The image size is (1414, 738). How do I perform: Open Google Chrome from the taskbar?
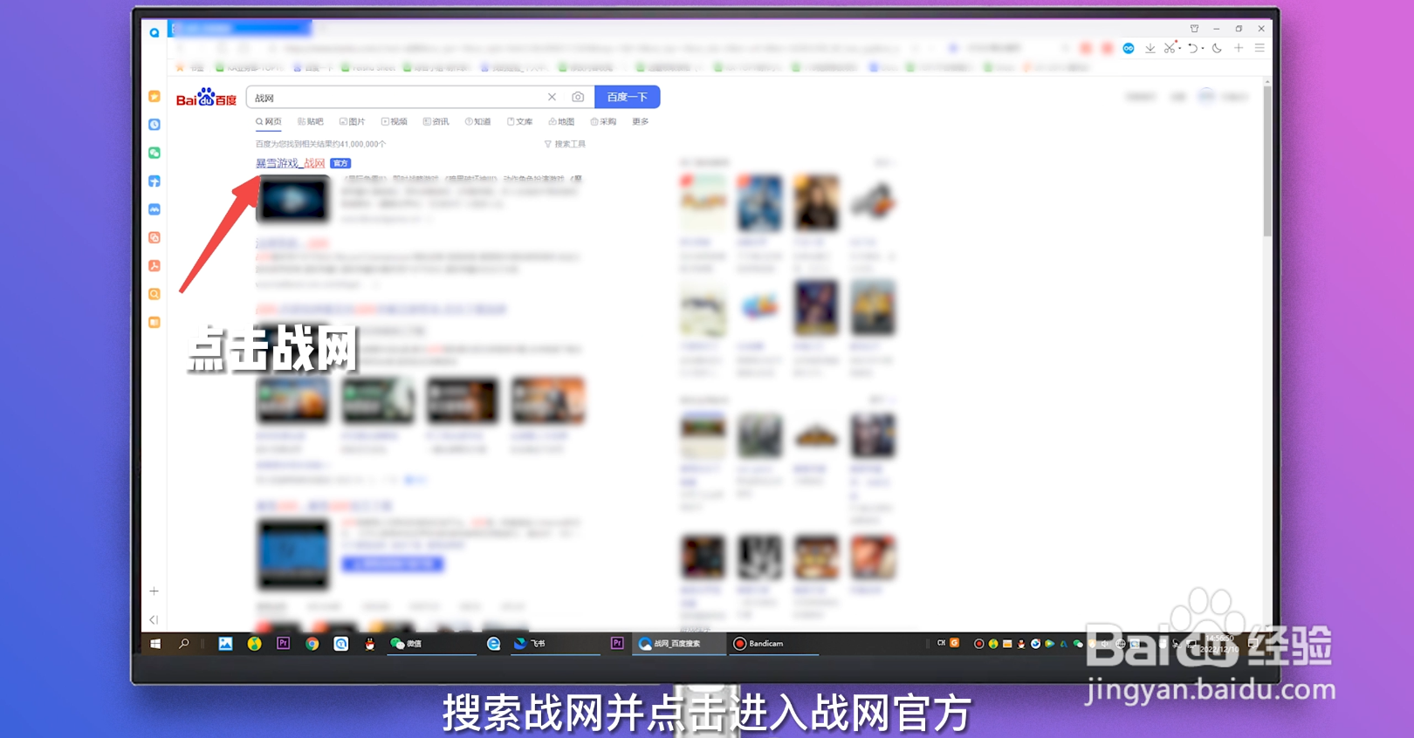tap(312, 644)
